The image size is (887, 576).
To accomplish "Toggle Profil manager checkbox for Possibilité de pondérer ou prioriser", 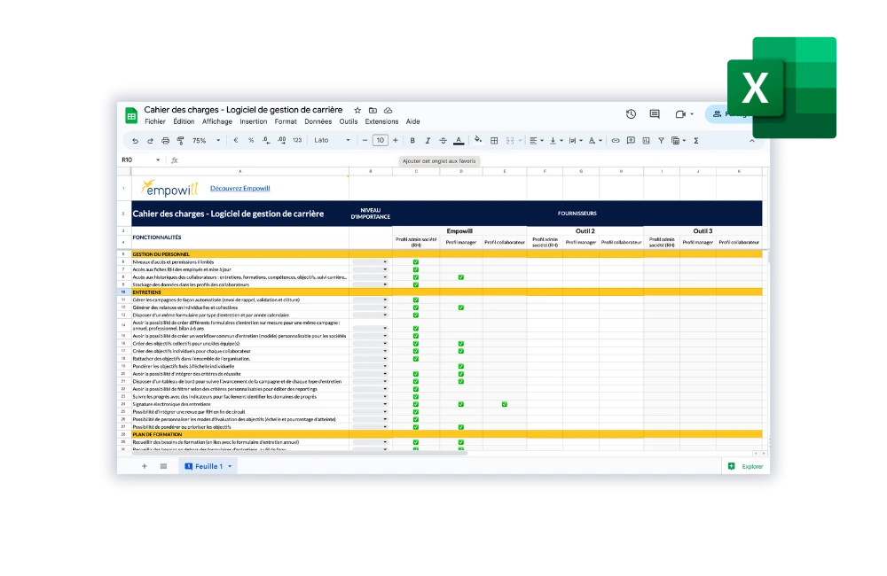I will pos(461,427).
